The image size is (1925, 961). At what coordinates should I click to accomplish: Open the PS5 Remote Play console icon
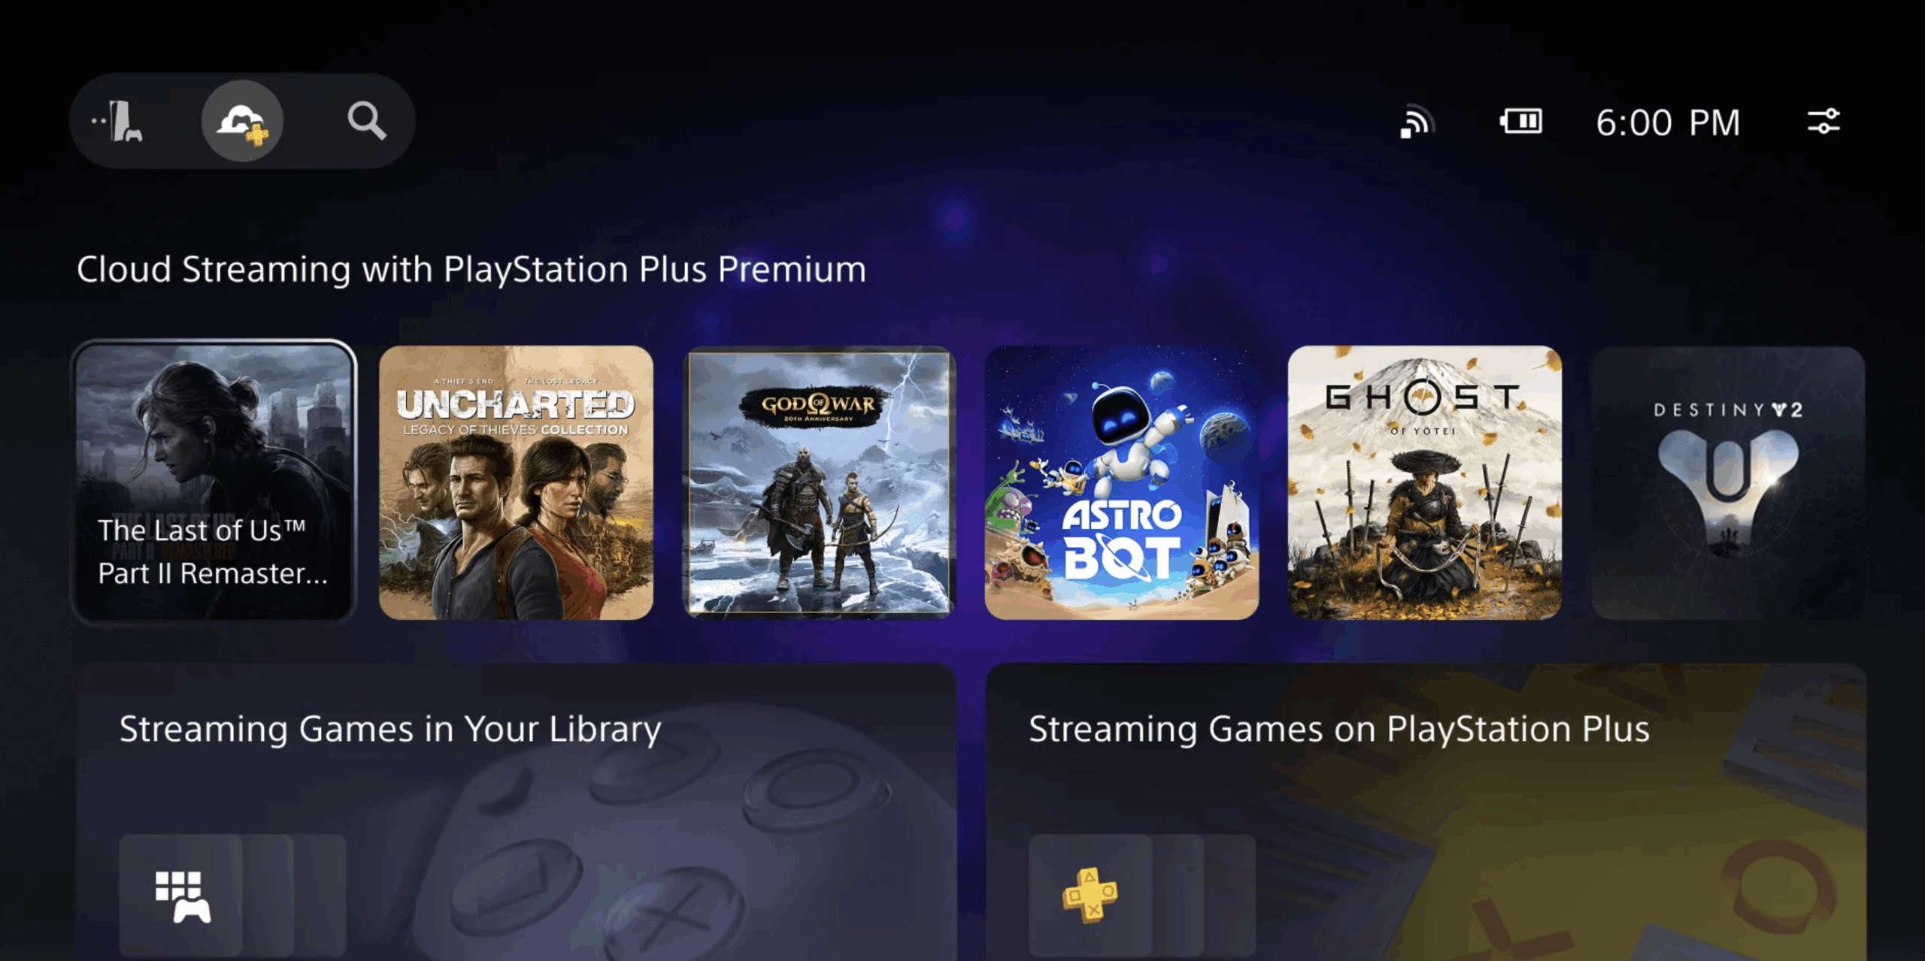click(x=118, y=121)
